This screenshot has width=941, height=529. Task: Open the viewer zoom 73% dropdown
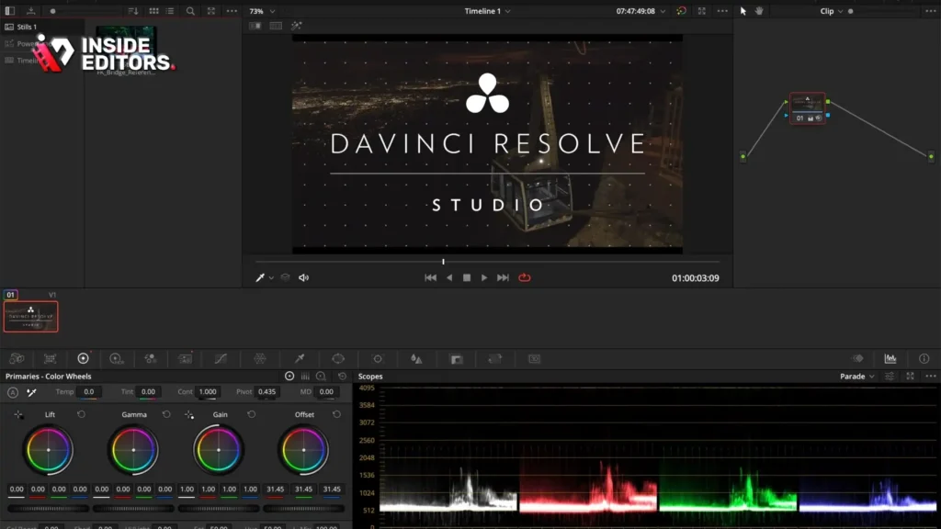click(262, 11)
